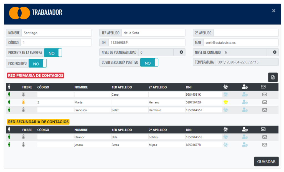Click the empty 2º Apellido input field
The height and width of the screenshot is (172, 284).
pos(246,33)
